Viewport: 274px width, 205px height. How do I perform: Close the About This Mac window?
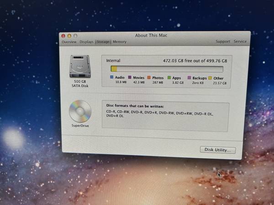click(63, 35)
